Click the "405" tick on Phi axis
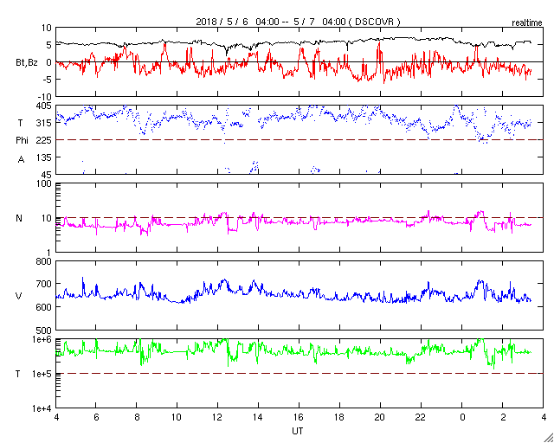This screenshot has height=443, width=554. click(x=45, y=106)
